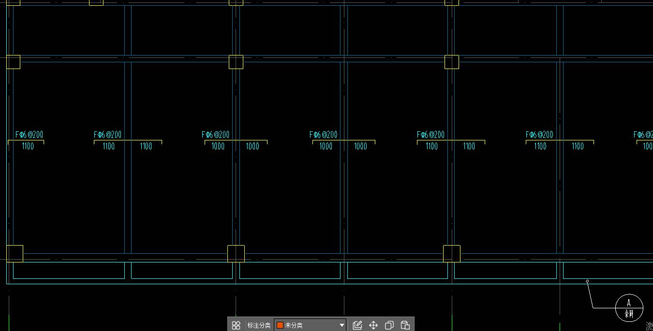This screenshot has height=331, width=653.
Task: Click the edit annotation pencil icon
Action: (357, 325)
